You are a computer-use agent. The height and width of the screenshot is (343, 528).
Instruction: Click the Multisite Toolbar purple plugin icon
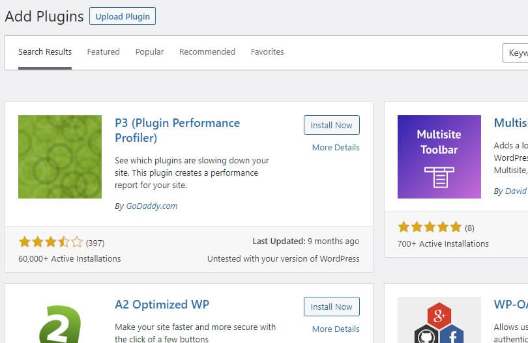tap(439, 157)
